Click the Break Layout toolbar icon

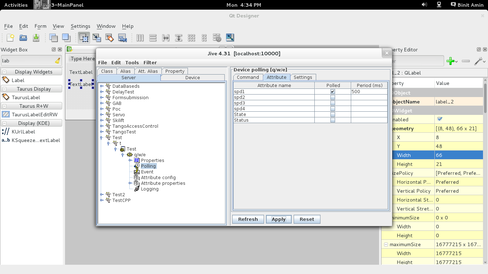pyautogui.click(x=217, y=37)
